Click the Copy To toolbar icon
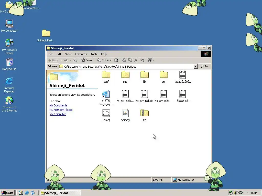 (x=130, y=60)
